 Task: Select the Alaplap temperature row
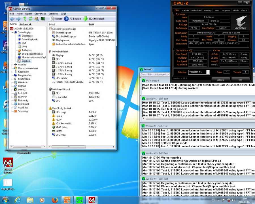[82, 55]
